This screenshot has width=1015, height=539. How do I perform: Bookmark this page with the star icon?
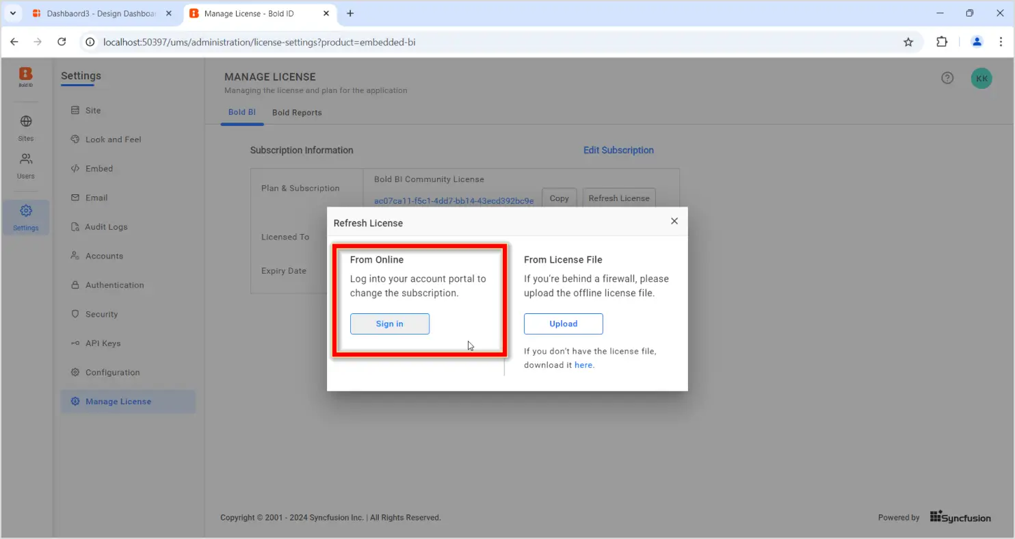[908, 42]
